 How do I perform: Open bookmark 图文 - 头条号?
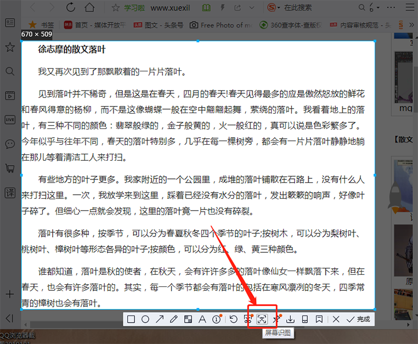pyautogui.click(x=159, y=25)
